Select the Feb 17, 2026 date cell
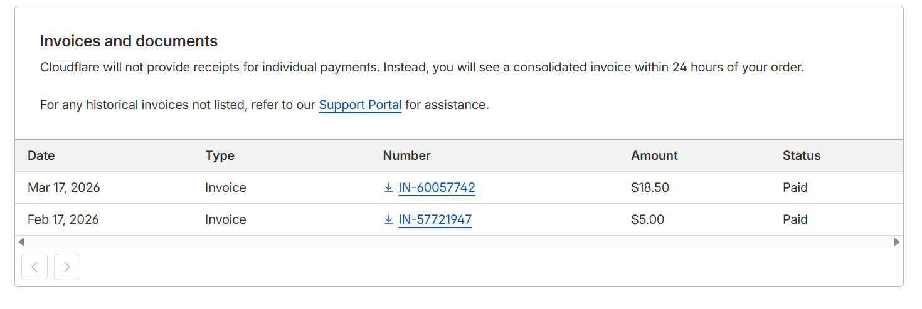922x309 pixels. click(63, 219)
